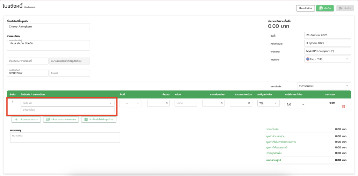
Task: Click the invoice date field 26 กันยายน 2025
Action: (327, 35)
